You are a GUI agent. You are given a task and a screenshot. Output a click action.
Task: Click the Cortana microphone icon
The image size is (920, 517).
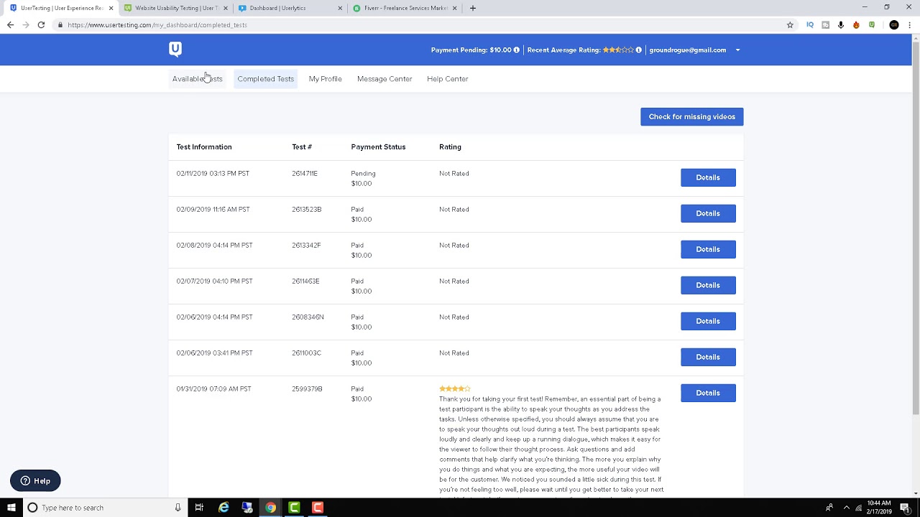point(178,508)
